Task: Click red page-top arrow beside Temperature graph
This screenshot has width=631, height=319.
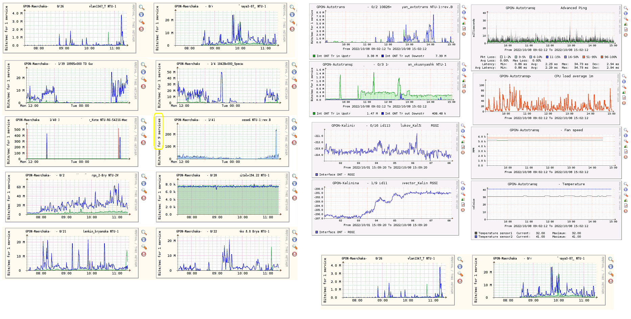Action: click(x=626, y=211)
